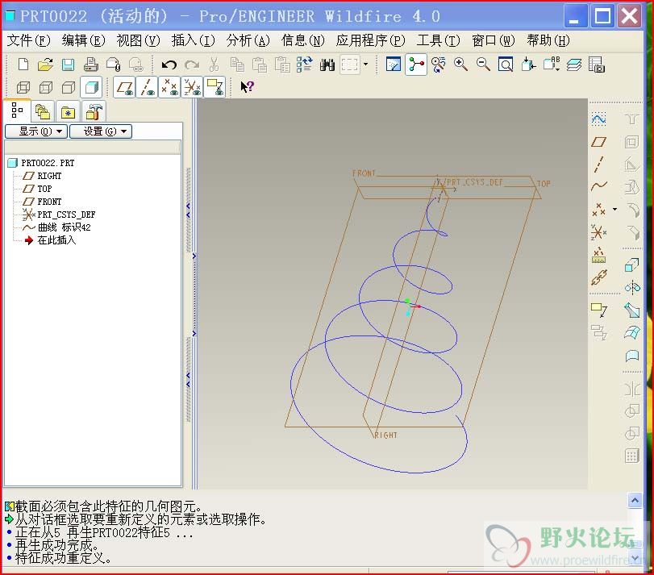Screen dimensions: 654x575
Task: Create a coordinate system from right toolbar
Action: pos(598,231)
